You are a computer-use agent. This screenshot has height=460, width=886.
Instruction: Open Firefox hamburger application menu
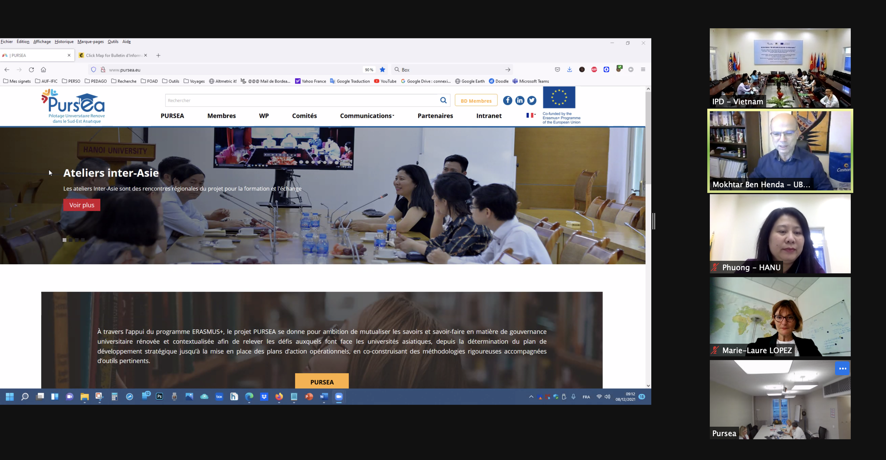643,70
